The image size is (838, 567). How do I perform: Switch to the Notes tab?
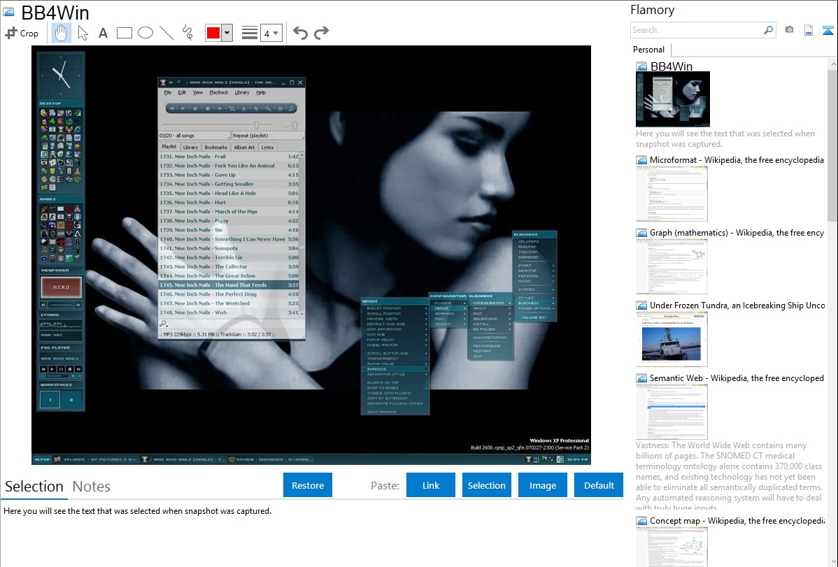(92, 487)
